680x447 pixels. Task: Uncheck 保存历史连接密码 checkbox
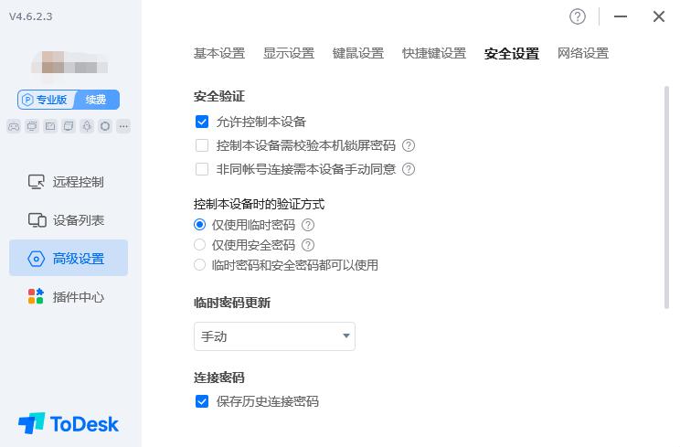[x=202, y=401]
